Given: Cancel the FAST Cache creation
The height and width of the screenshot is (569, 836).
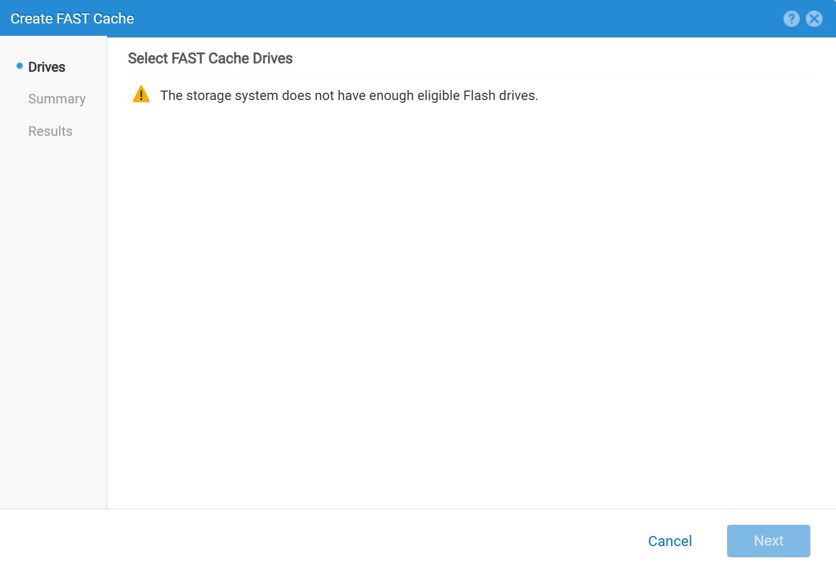Looking at the screenshot, I should pos(670,541).
